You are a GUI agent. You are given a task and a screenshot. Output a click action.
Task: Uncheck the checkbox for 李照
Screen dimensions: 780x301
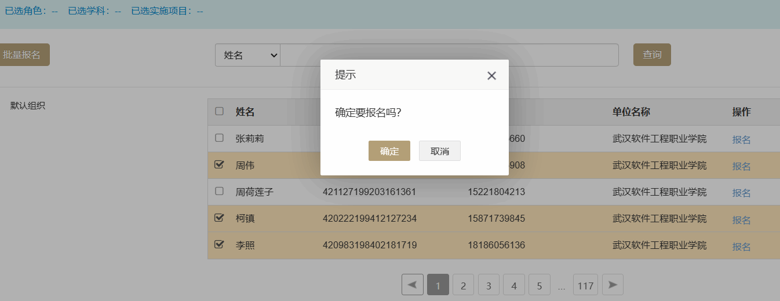[219, 244]
